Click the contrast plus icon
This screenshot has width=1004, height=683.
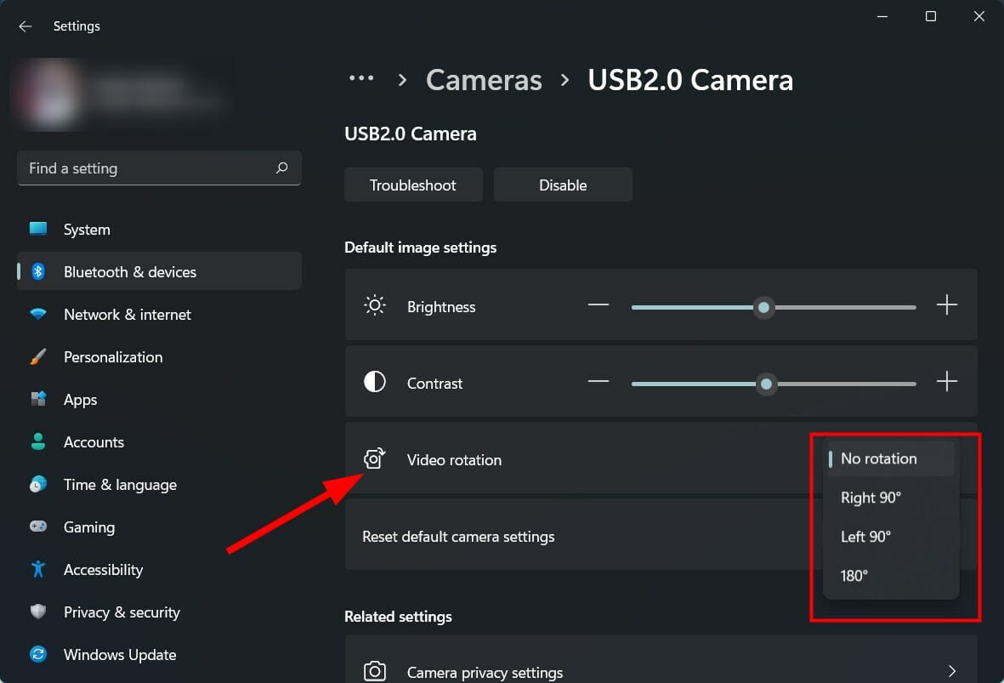pyautogui.click(x=946, y=383)
